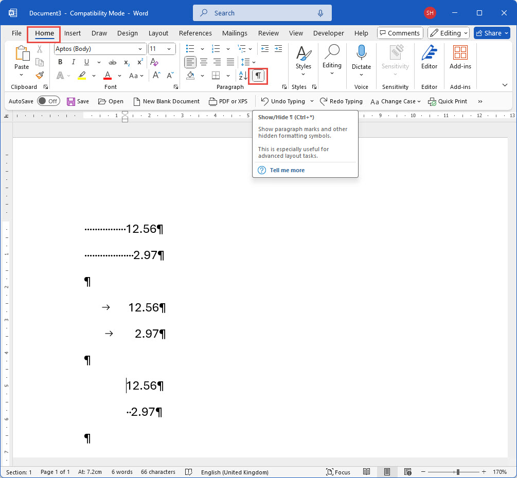Click the Increase Indent icon
The width and height of the screenshot is (517, 478).
tap(278, 49)
